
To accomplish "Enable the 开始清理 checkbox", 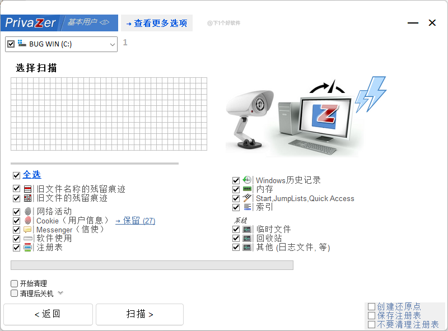I will tap(15, 283).
